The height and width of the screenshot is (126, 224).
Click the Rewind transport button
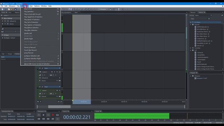pos(43,119)
